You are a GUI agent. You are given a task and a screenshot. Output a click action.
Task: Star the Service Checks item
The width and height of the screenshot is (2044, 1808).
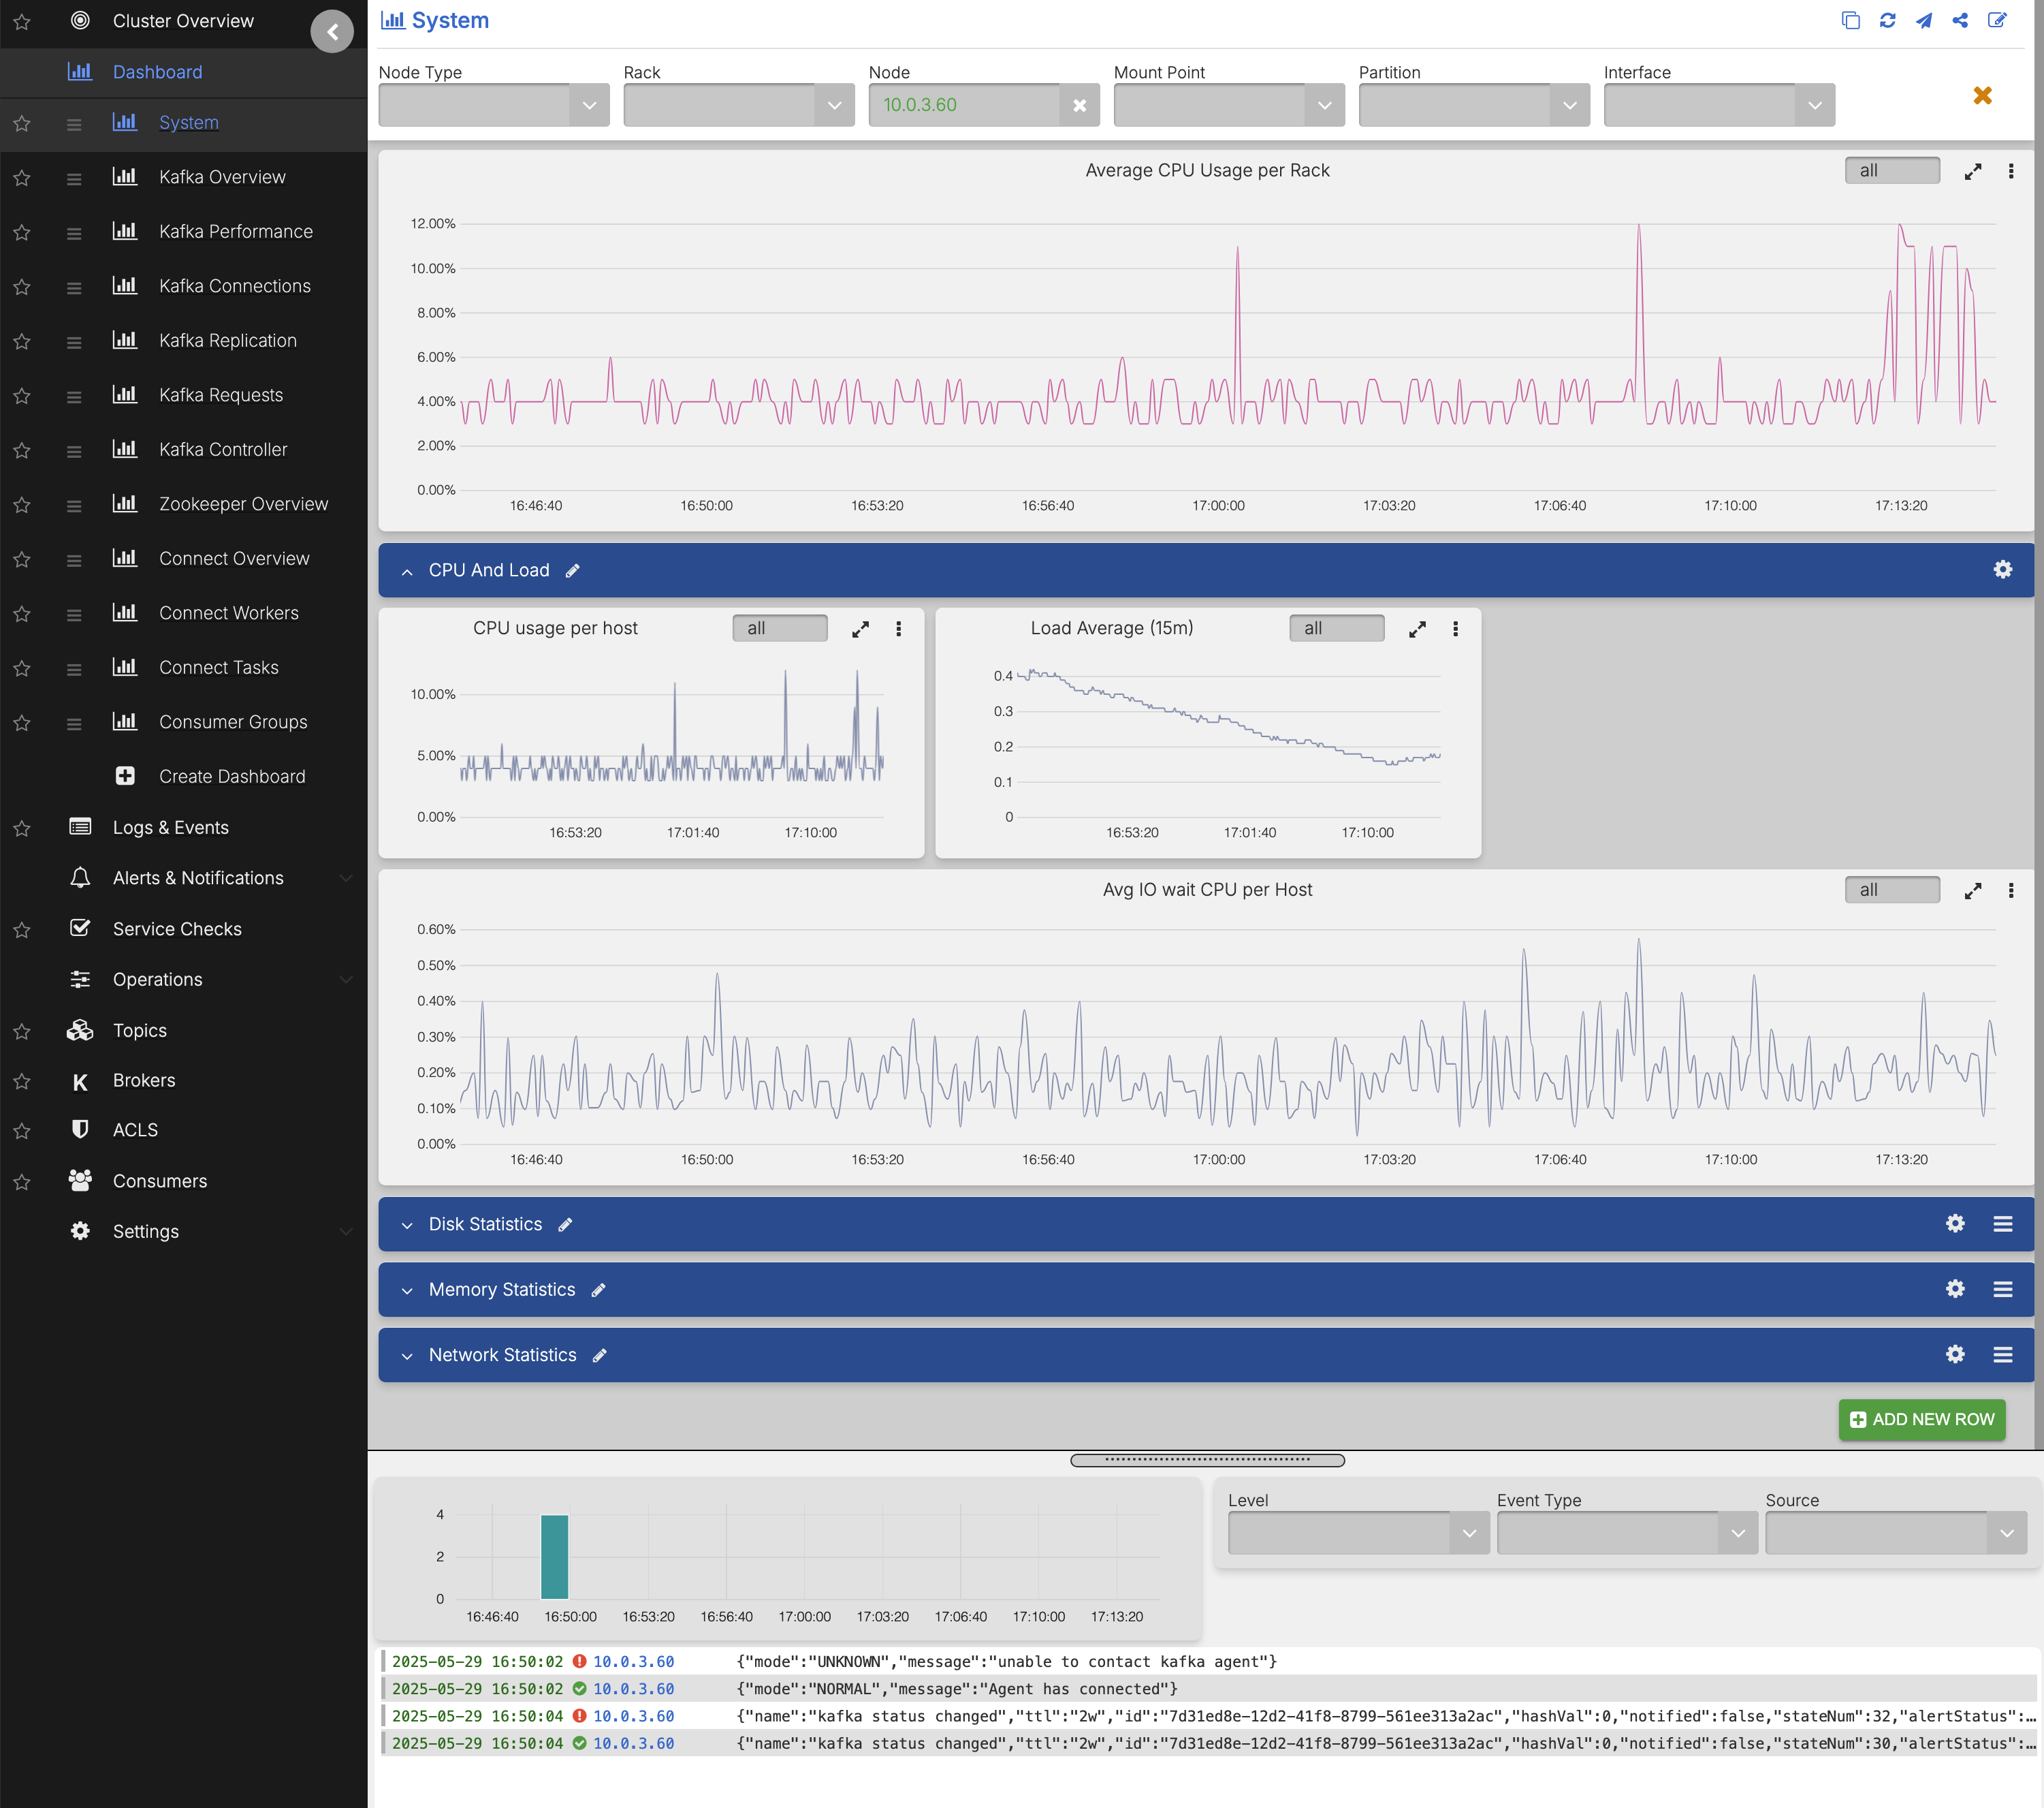click(22, 931)
